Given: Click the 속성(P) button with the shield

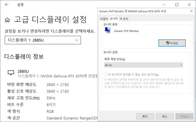Looking at the screenshot, I should pos(172,43).
